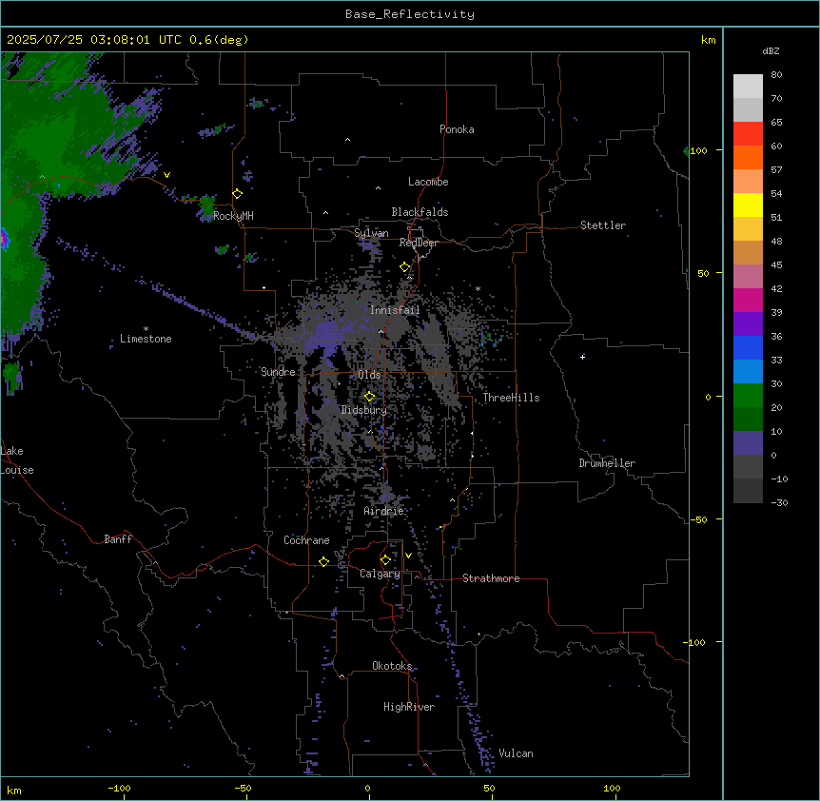The image size is (820, 801).
Task: Click the Olds town label
Action: (x=369, y=375)
